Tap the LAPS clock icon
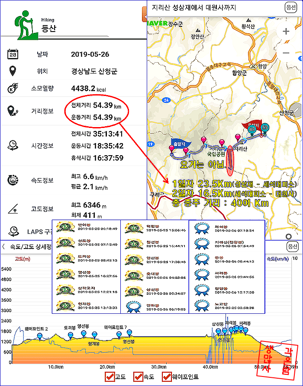This screenshot has height=386, width=303. (x=14, y=232)
